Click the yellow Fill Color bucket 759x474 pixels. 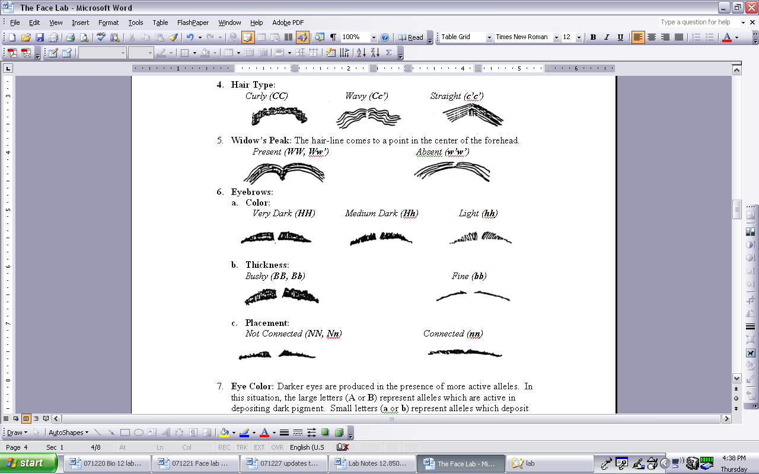coord(224,433)
